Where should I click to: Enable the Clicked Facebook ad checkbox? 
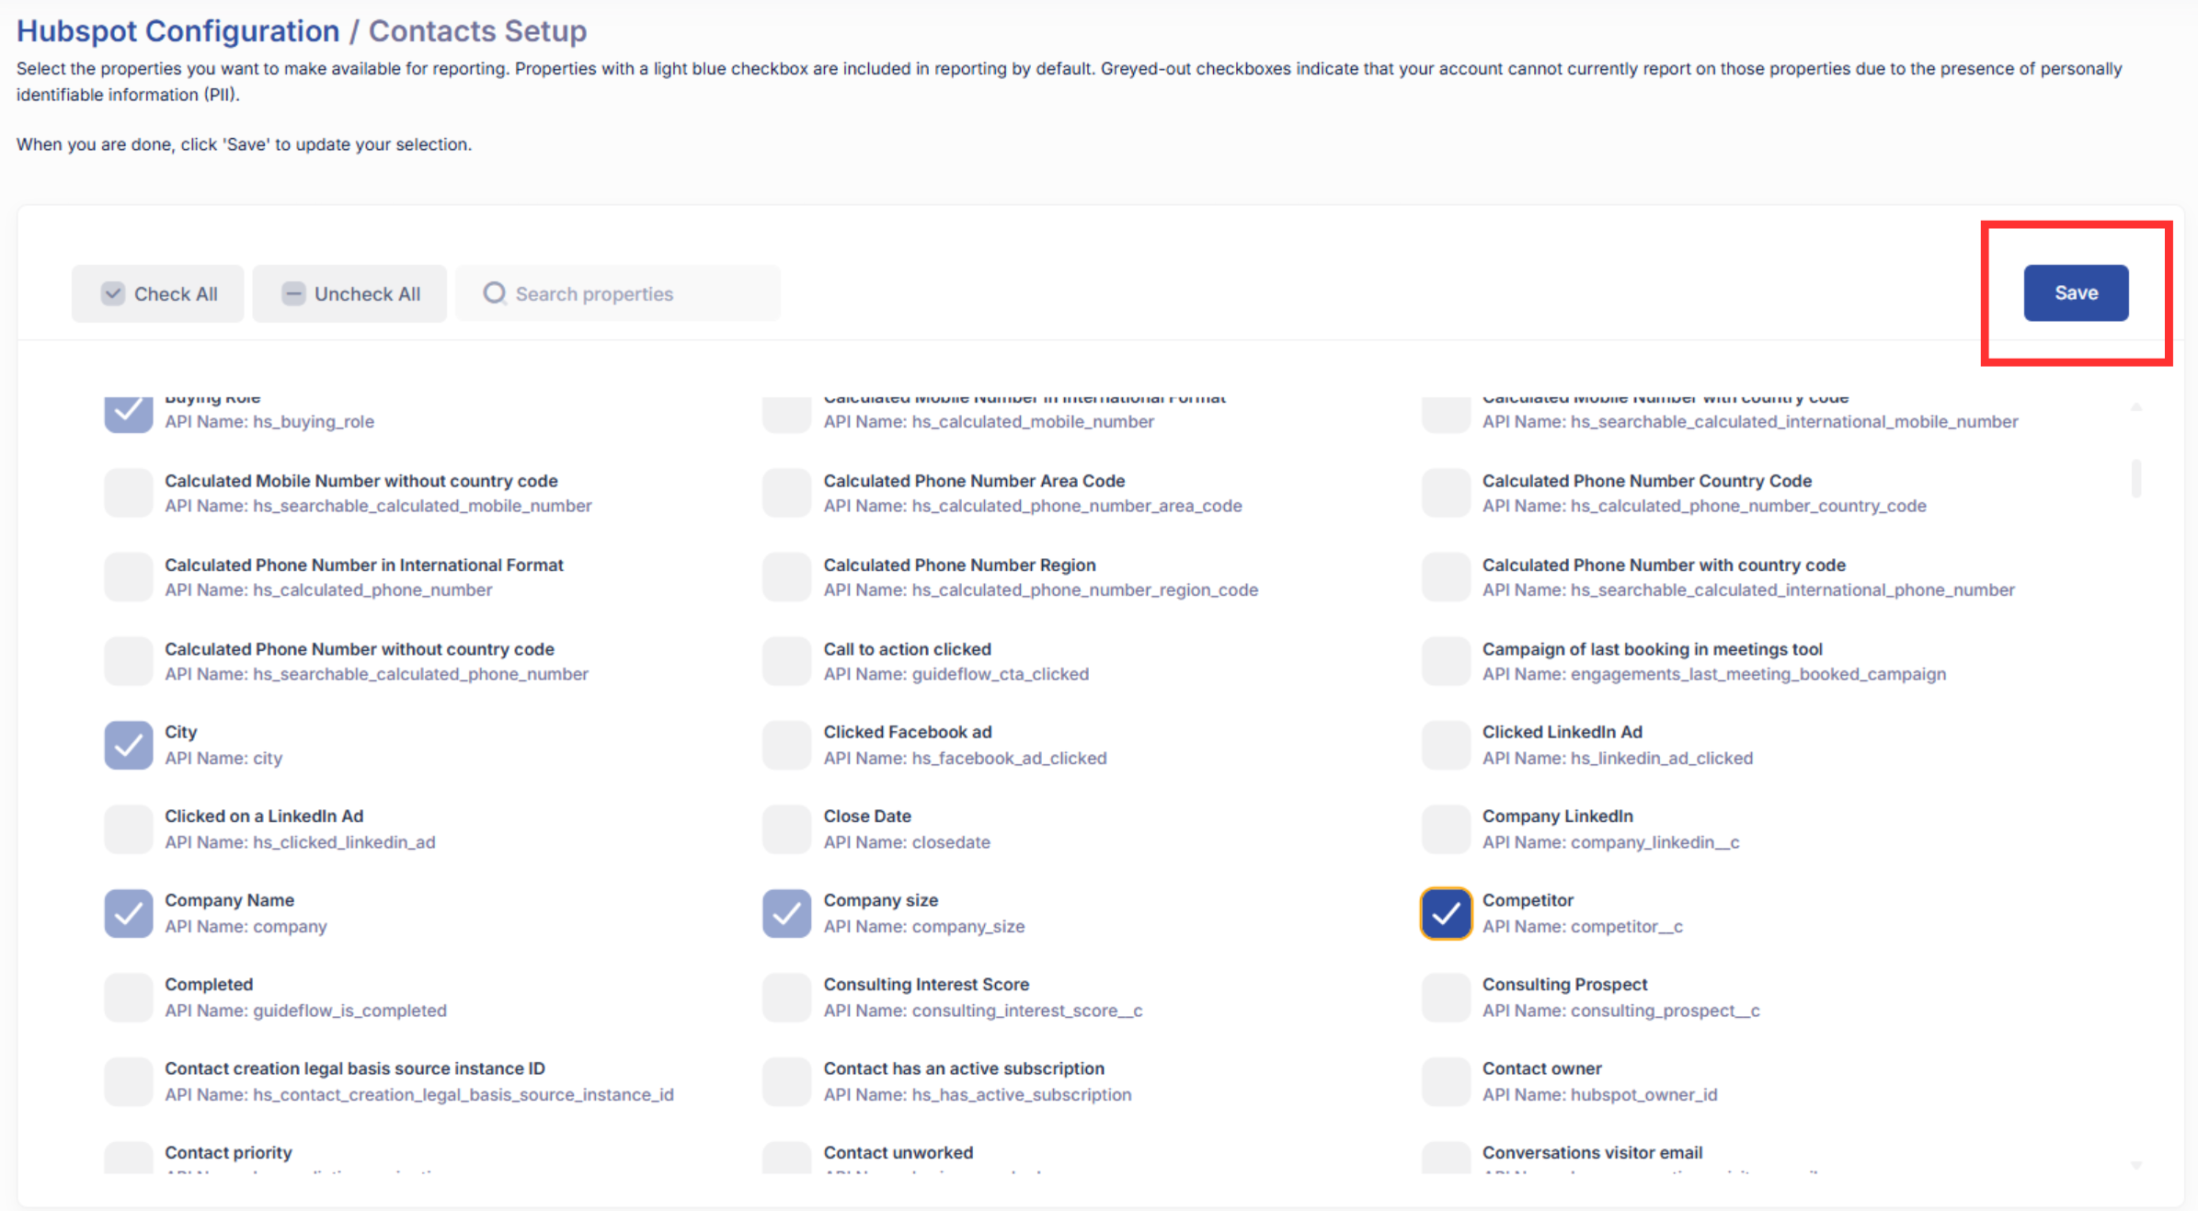[786, 745]
